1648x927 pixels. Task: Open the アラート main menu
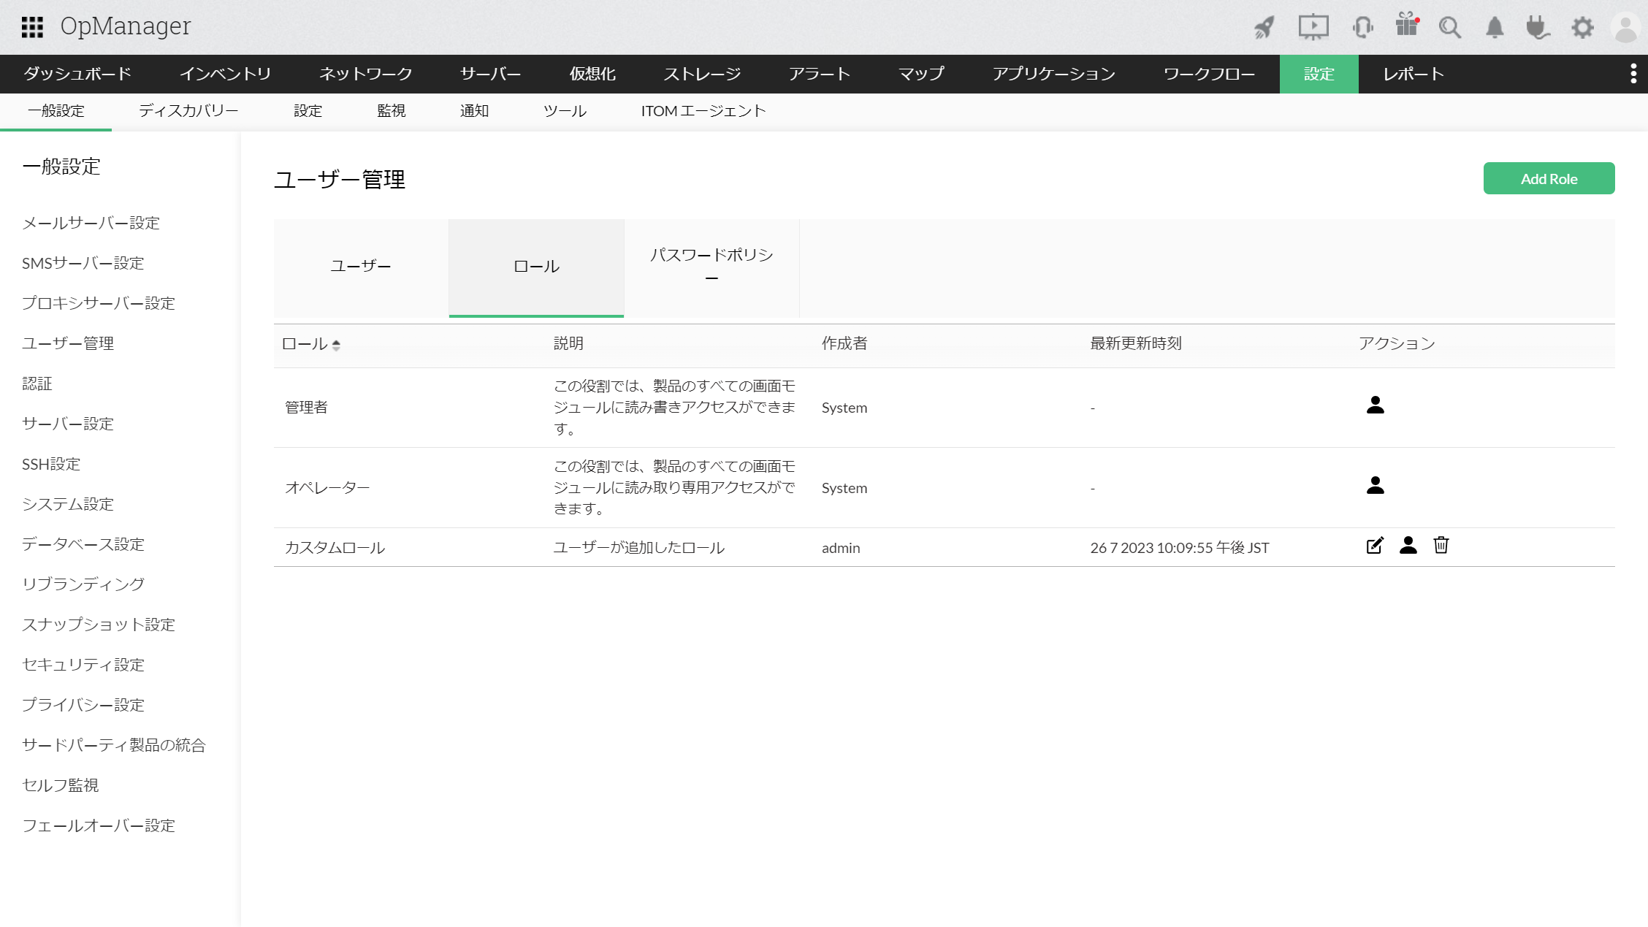[x=819, y=74]
